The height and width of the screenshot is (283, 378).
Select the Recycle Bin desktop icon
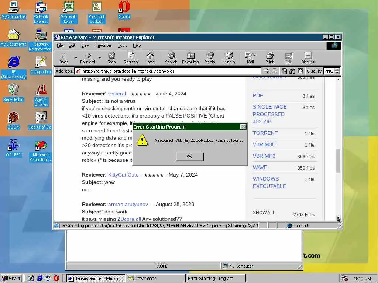point(14,93)
